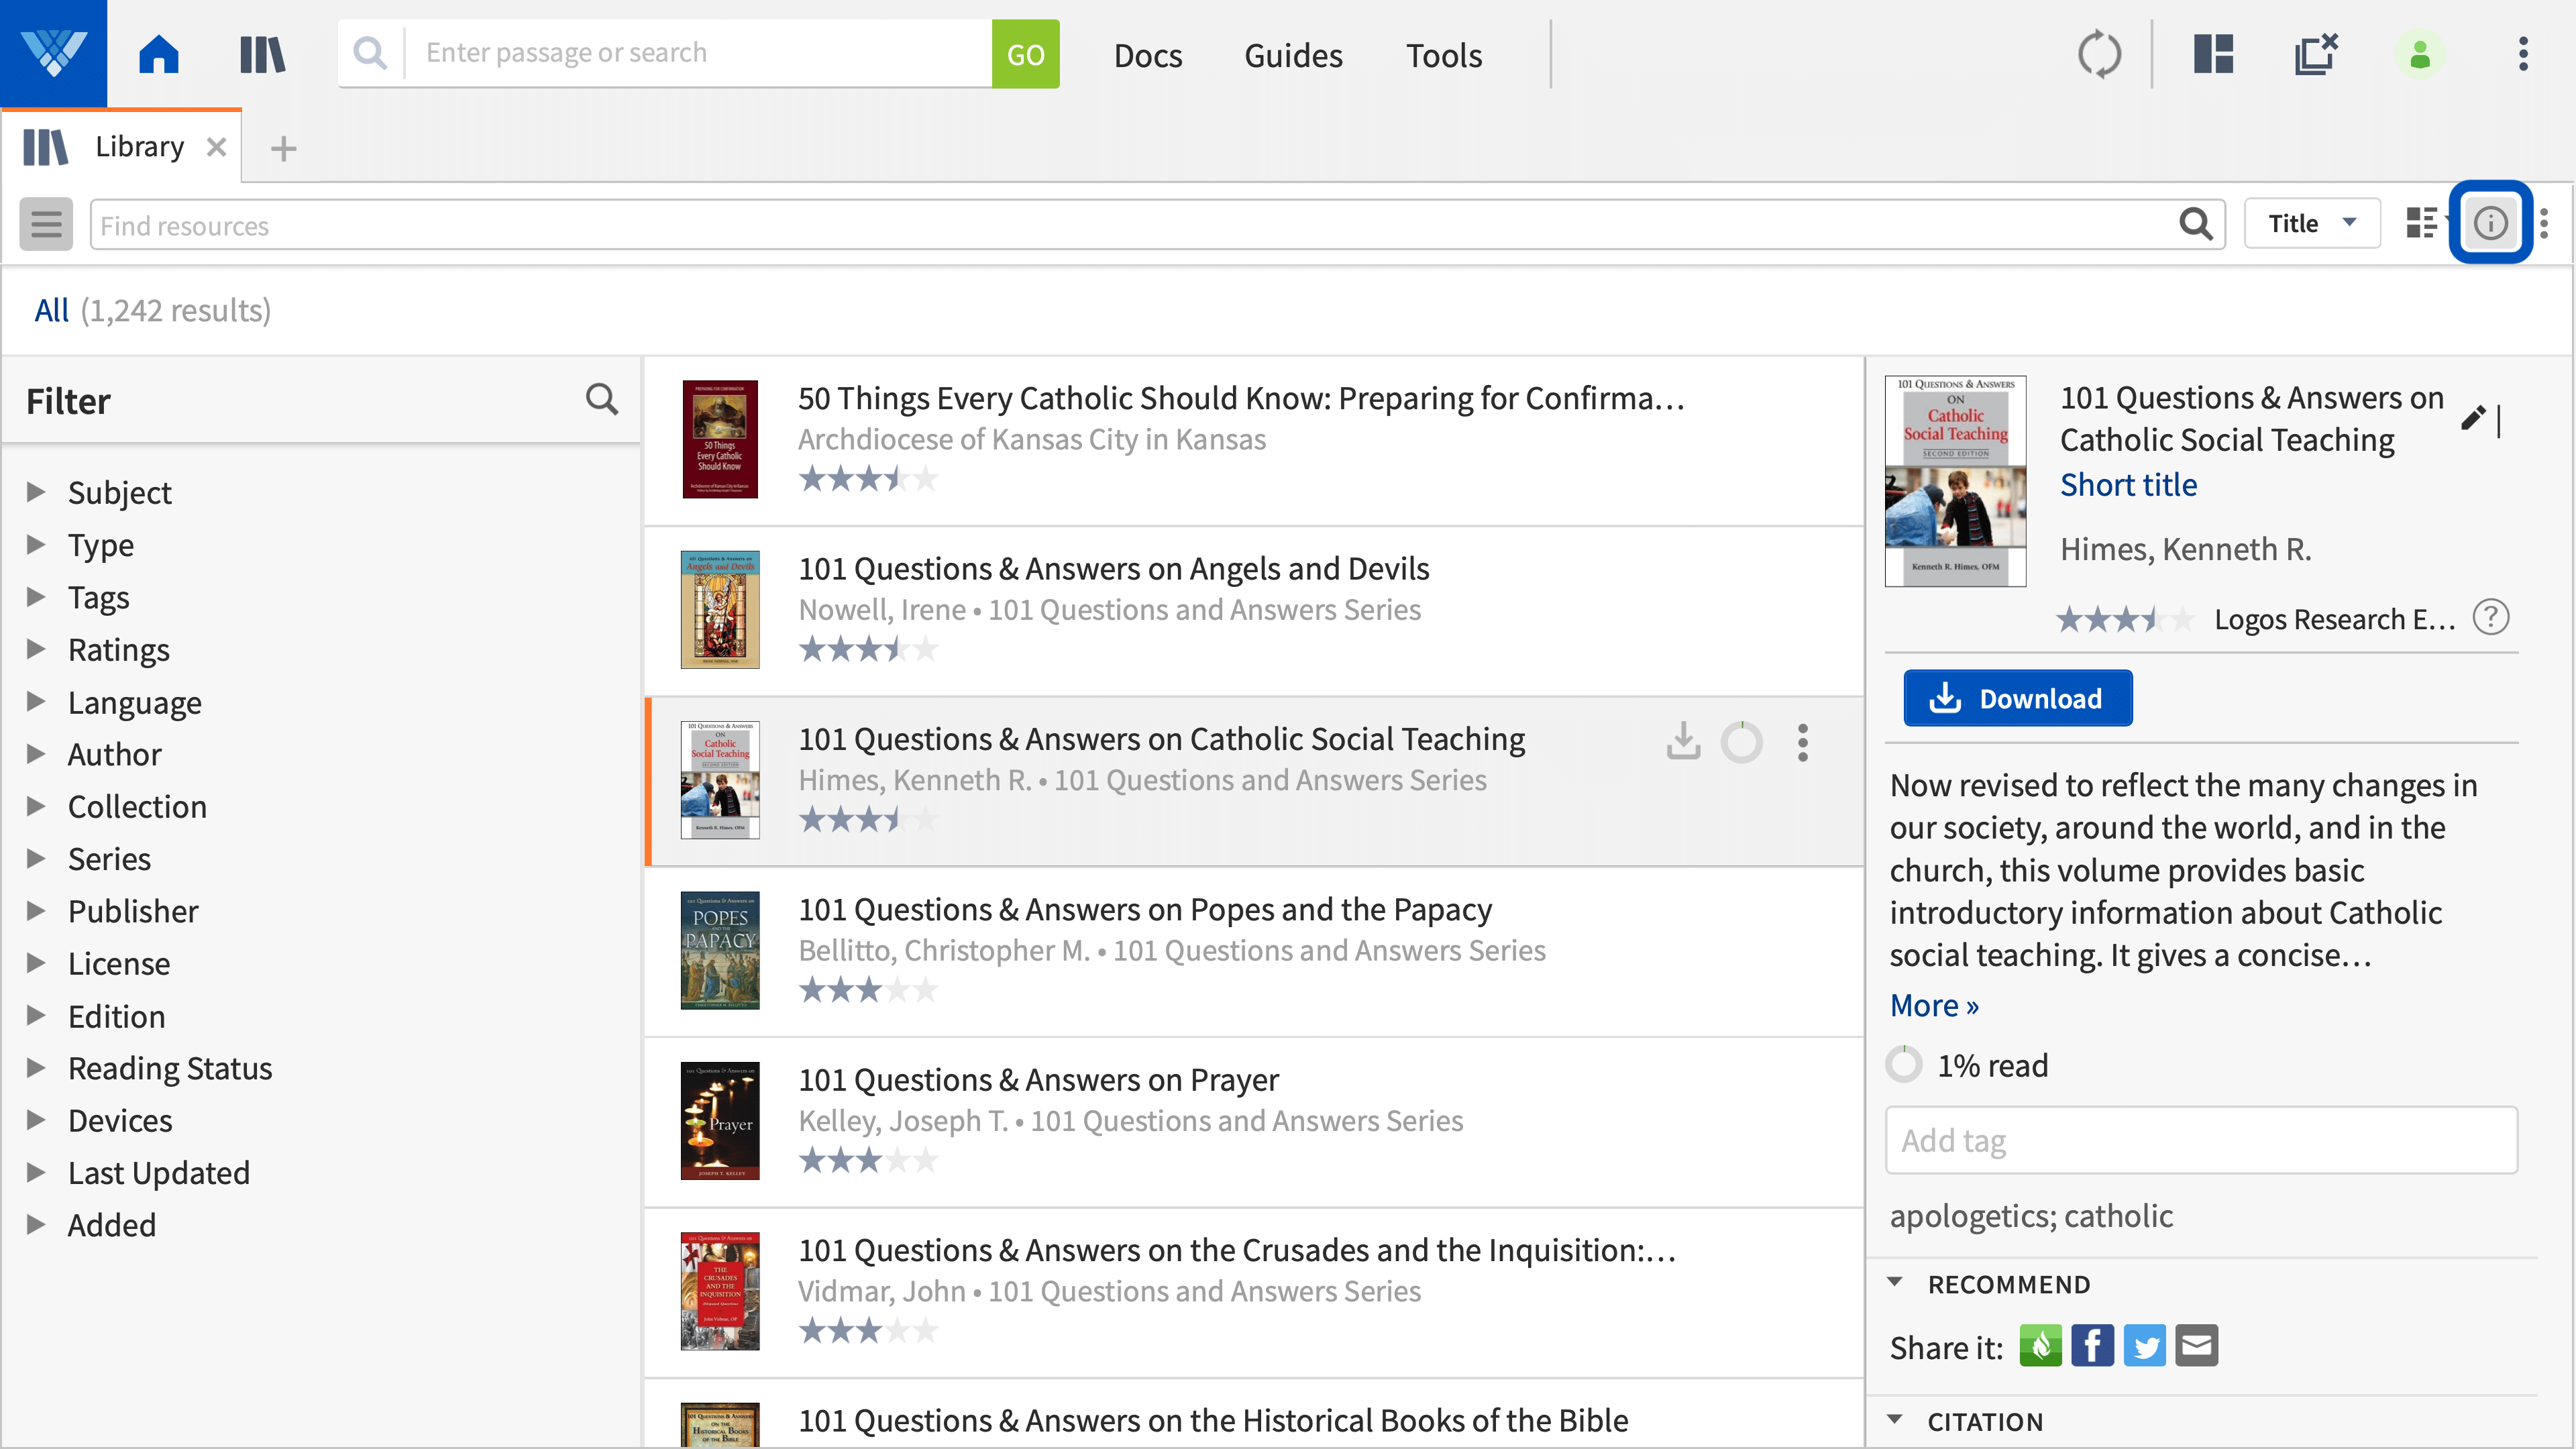Screen dimensions: 2576x1449
Task: Expand the Ratings filter
Action: point(36,648)
